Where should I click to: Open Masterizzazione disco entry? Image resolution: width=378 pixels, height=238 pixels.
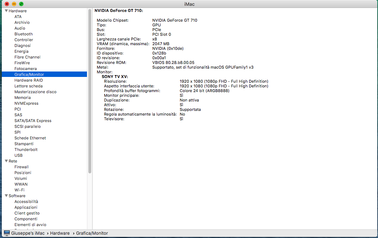coord(35,92)
